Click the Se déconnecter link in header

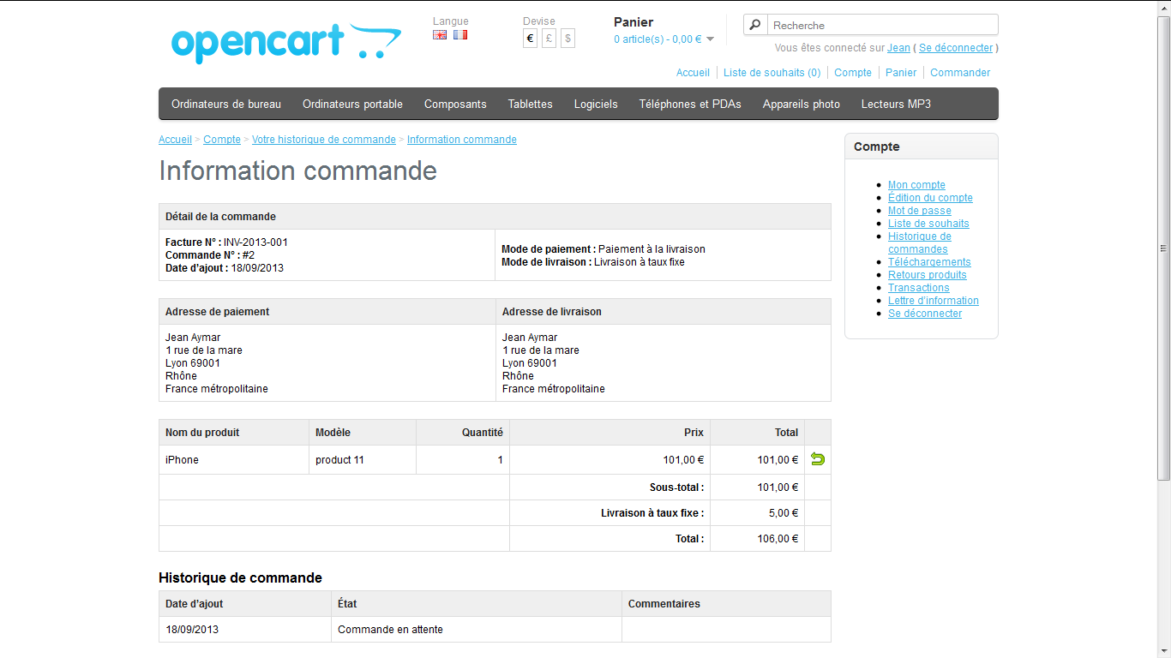(x=956, y=48)
